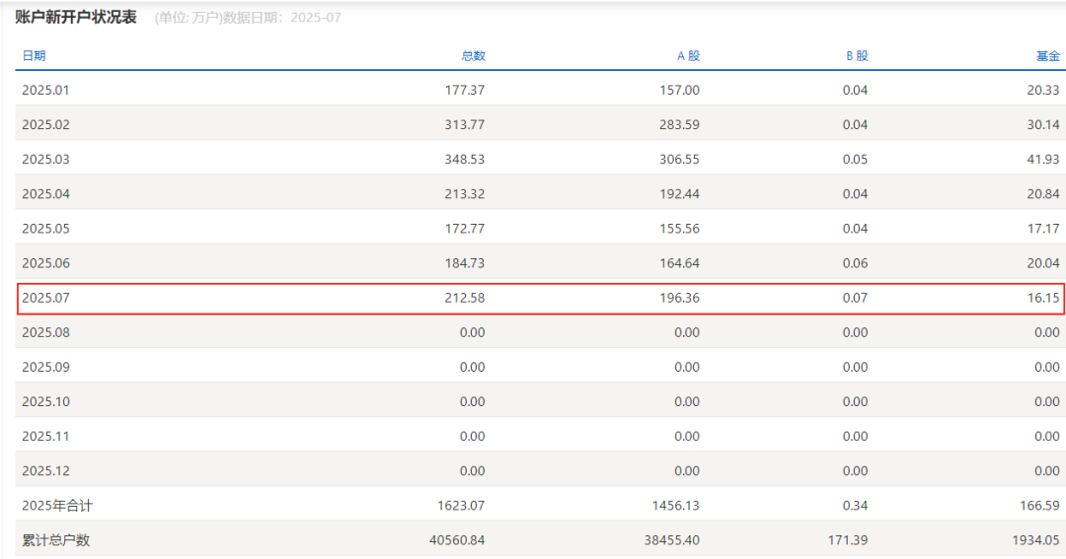The image size is (1066, 559).
Task: Click the 212.58 total value for July
Action: (x=465, y=298)
